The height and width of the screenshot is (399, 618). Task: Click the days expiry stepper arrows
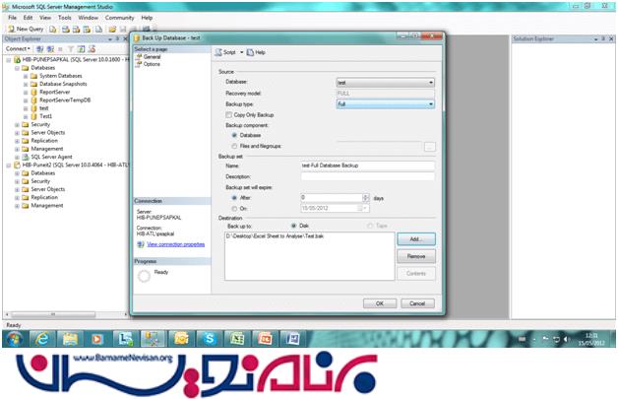(366, 198)
